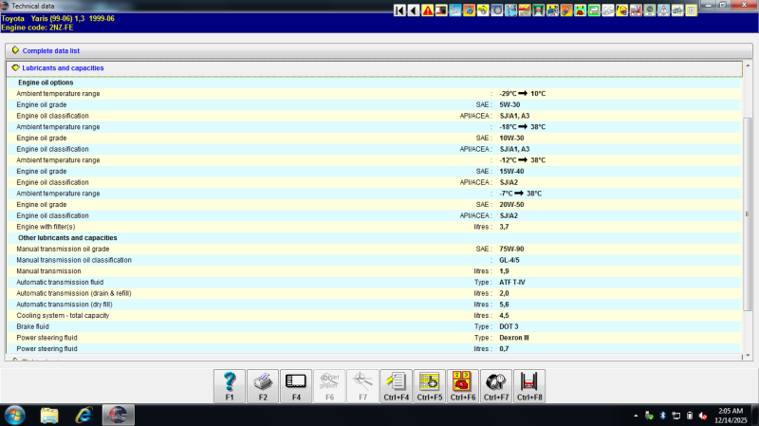Select the 15W-40 oil grade value
This screenshot has width=759, height=426.
pos(511,172)
